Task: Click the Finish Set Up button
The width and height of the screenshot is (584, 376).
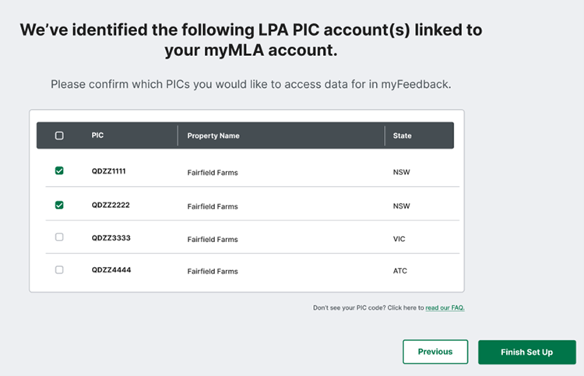Action: click(x=526, y=352)
